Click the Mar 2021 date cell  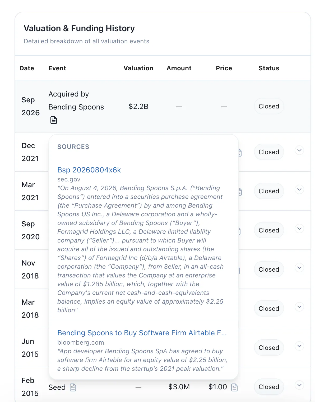coord(30,191)
